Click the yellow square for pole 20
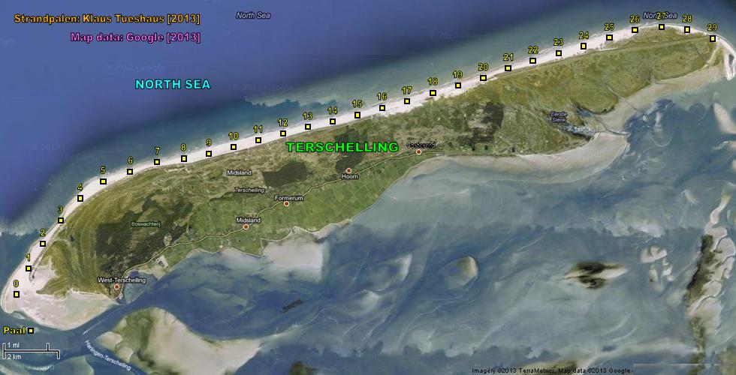The width and height of the screenshot is (736, 375). click(483, 77)
